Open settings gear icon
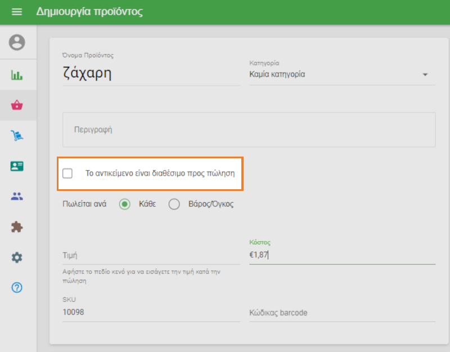The image size is (450, 352). click(x=17, y=257)
